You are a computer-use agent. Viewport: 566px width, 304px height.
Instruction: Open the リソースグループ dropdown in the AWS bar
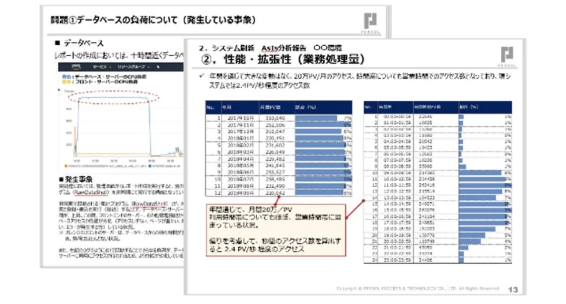[133, 67]
